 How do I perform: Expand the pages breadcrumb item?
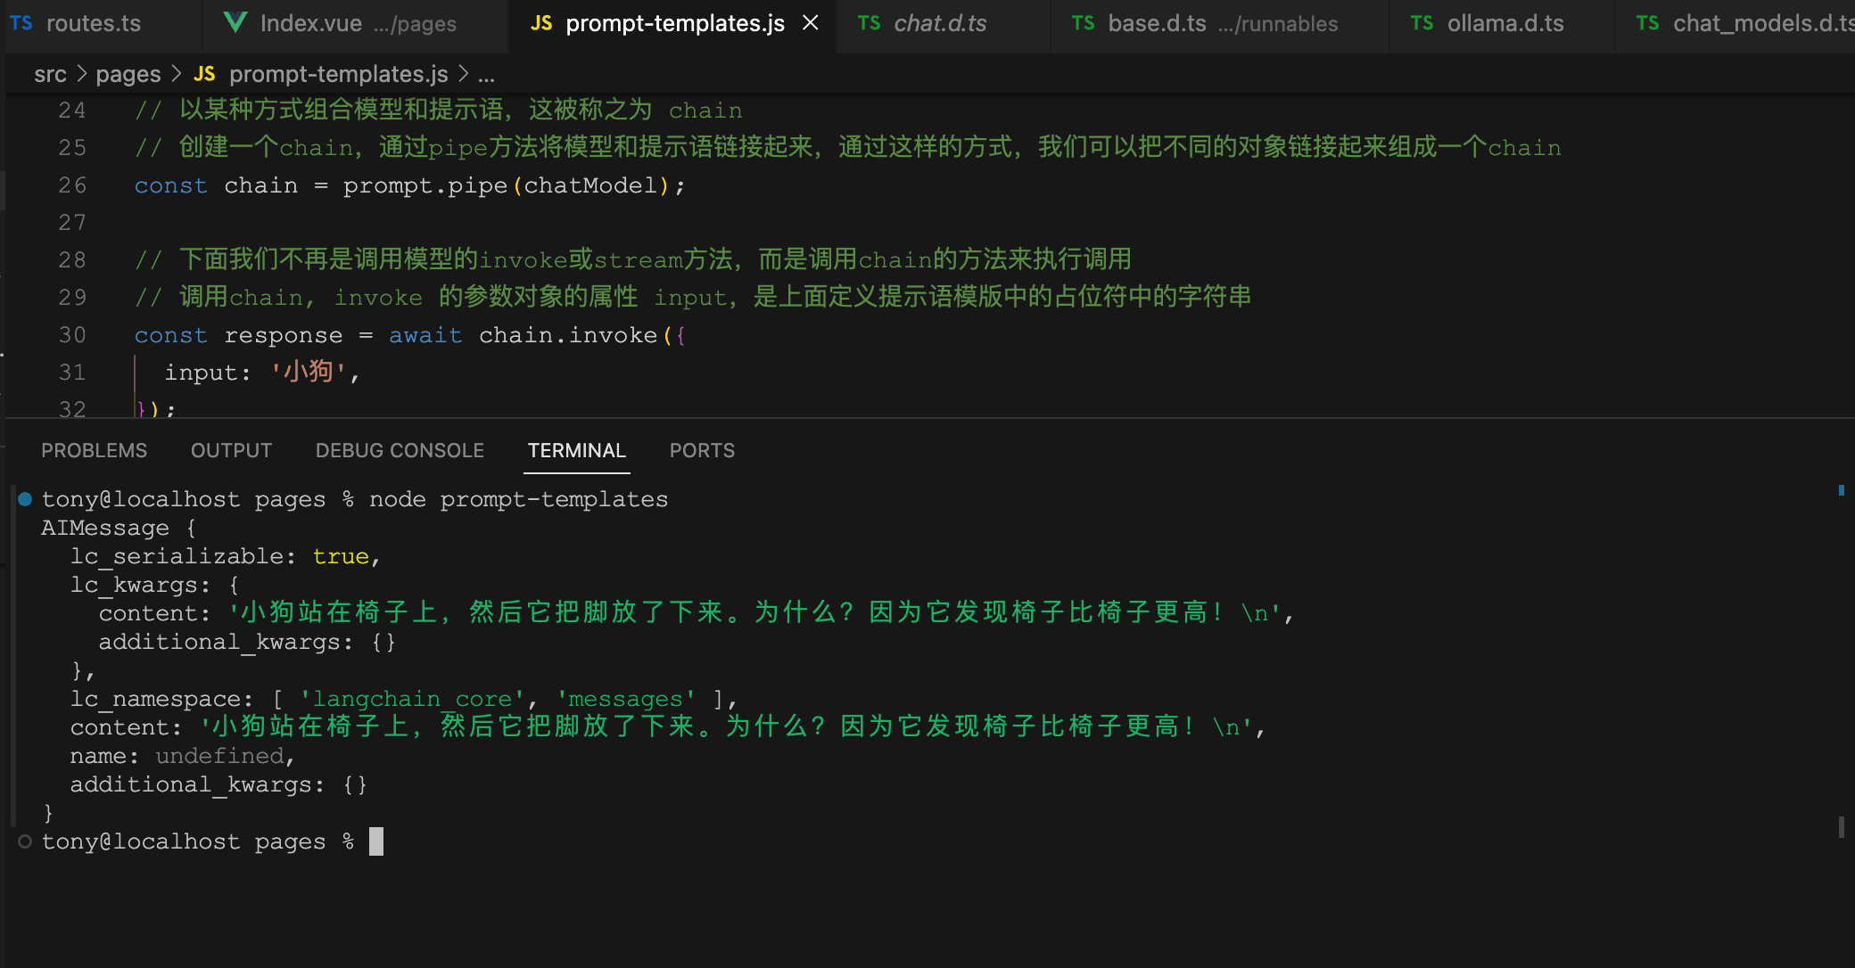[128, 74]
